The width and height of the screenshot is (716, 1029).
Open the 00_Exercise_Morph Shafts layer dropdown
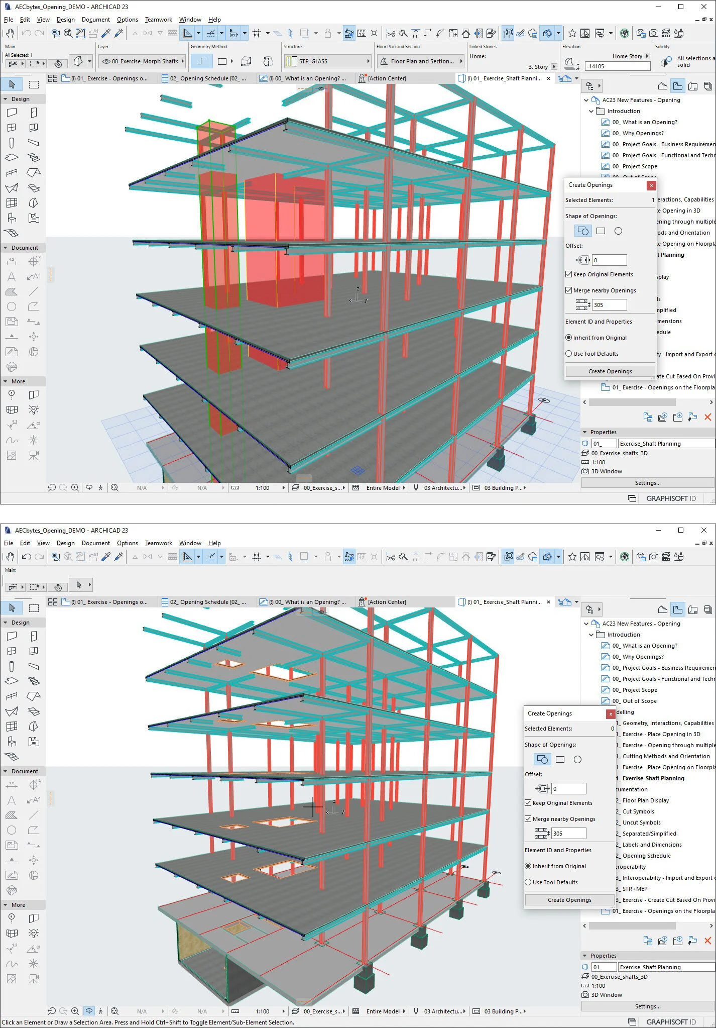click(x=142, y=61)
